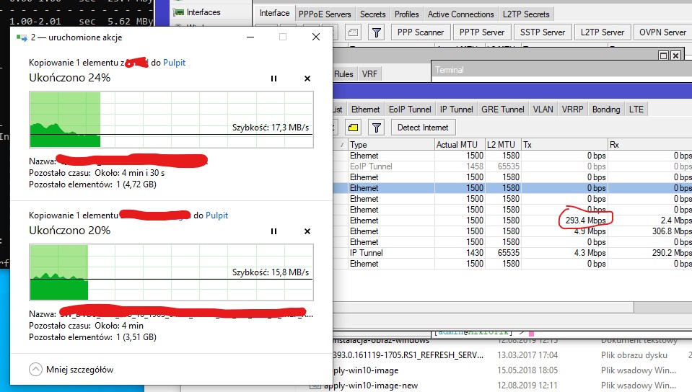Open the Ethernet tab in interface list
692x392 pixels.
(x=365, y=110)
